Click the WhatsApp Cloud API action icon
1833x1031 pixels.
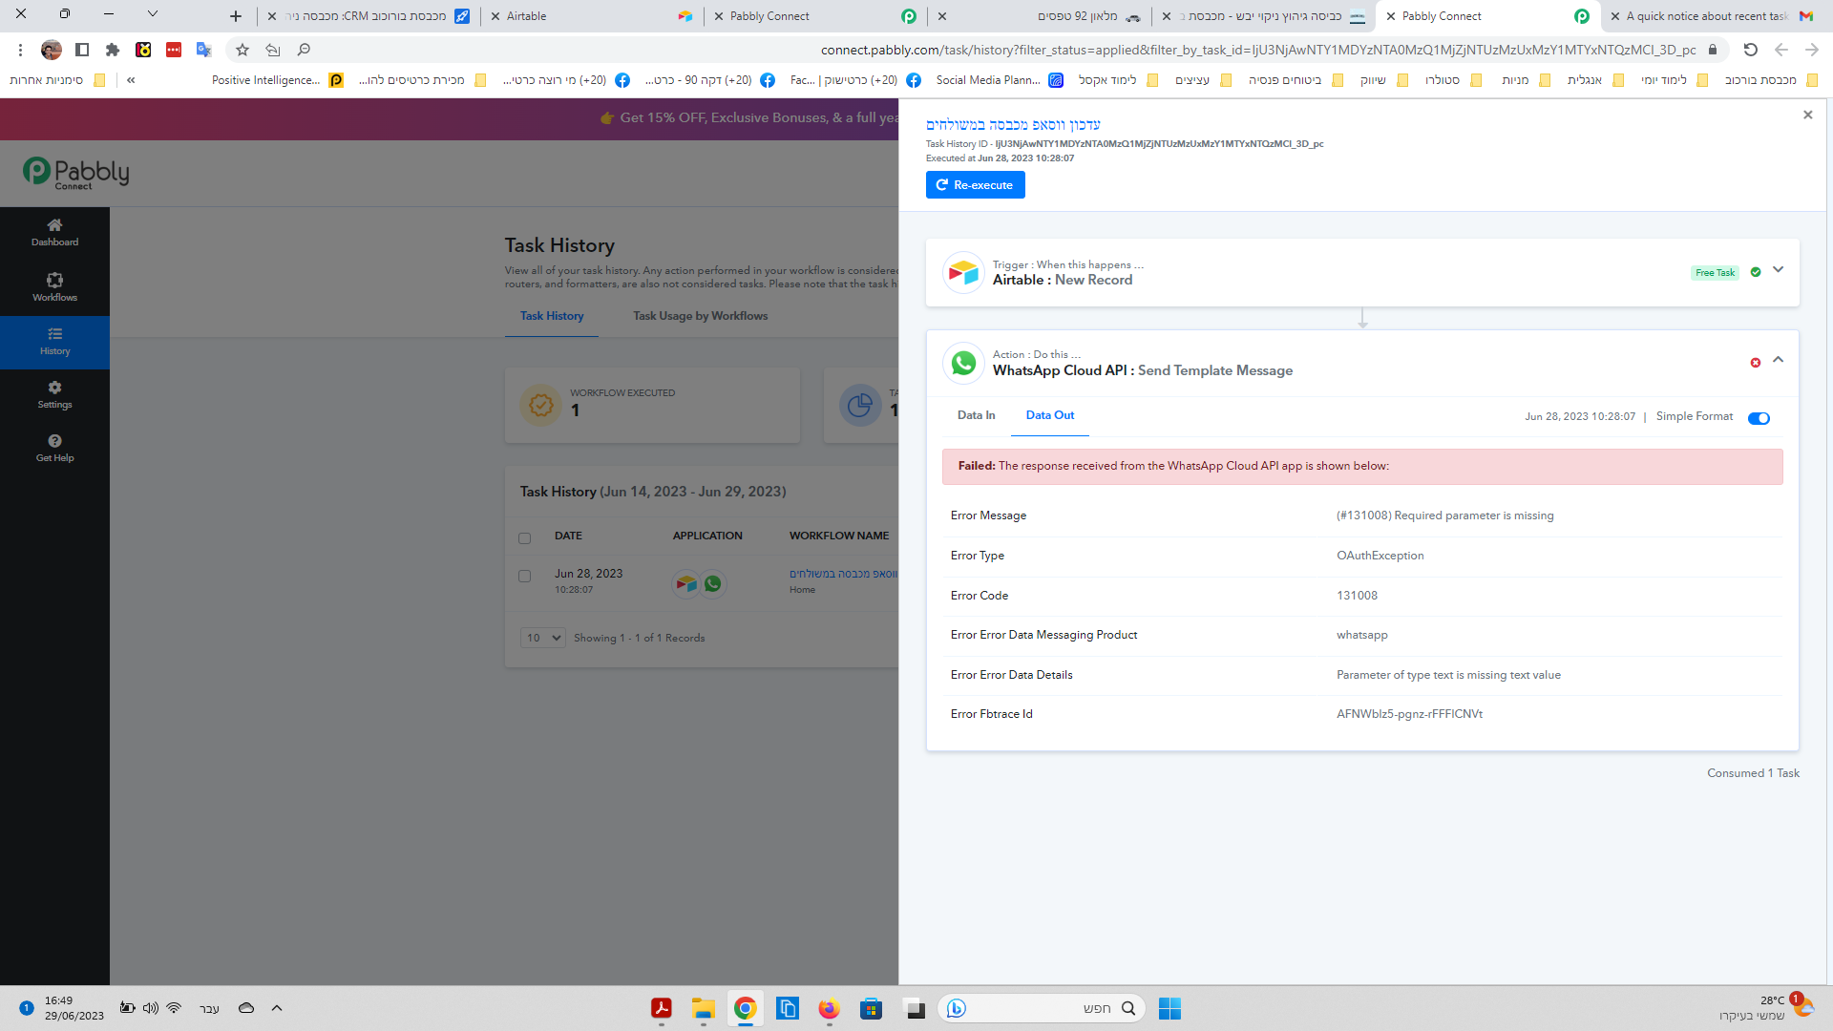[x=963, y=364]
